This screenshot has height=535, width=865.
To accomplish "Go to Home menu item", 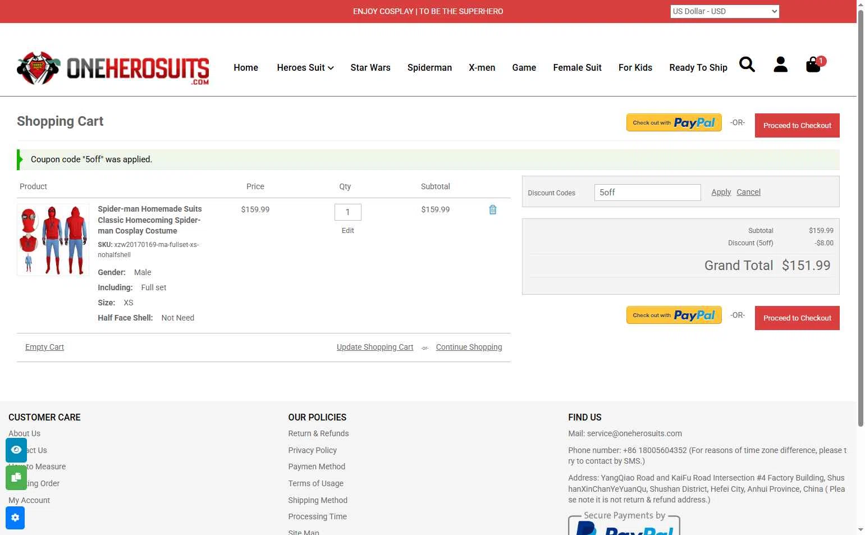I will pyautogui.click(x=246, y=67).
